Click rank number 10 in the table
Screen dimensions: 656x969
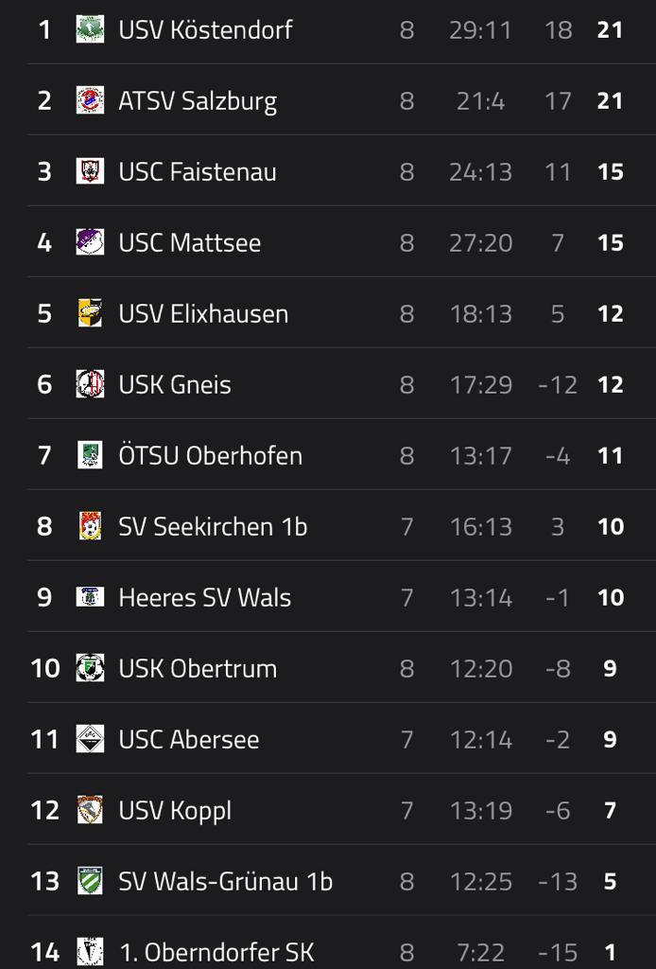point(45,668)
